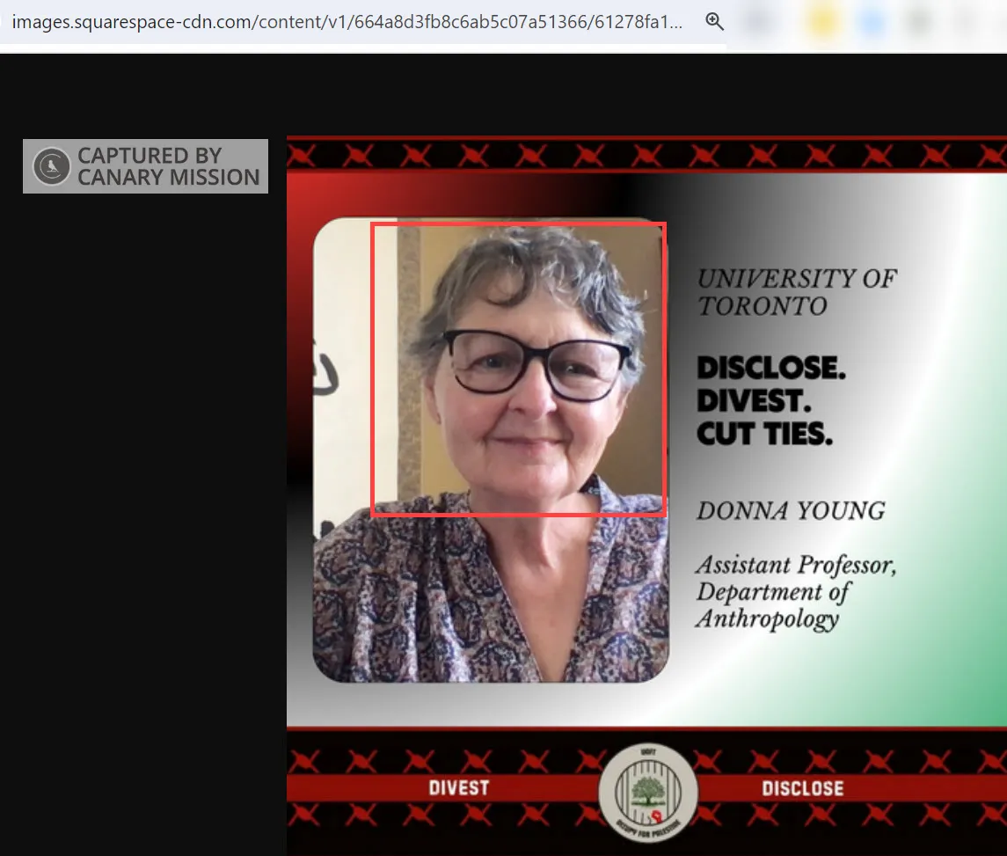This screenshot has width=1007, height=856.
Task: Click the barbed wire border above the card
Action: click(x=646, y=155)
